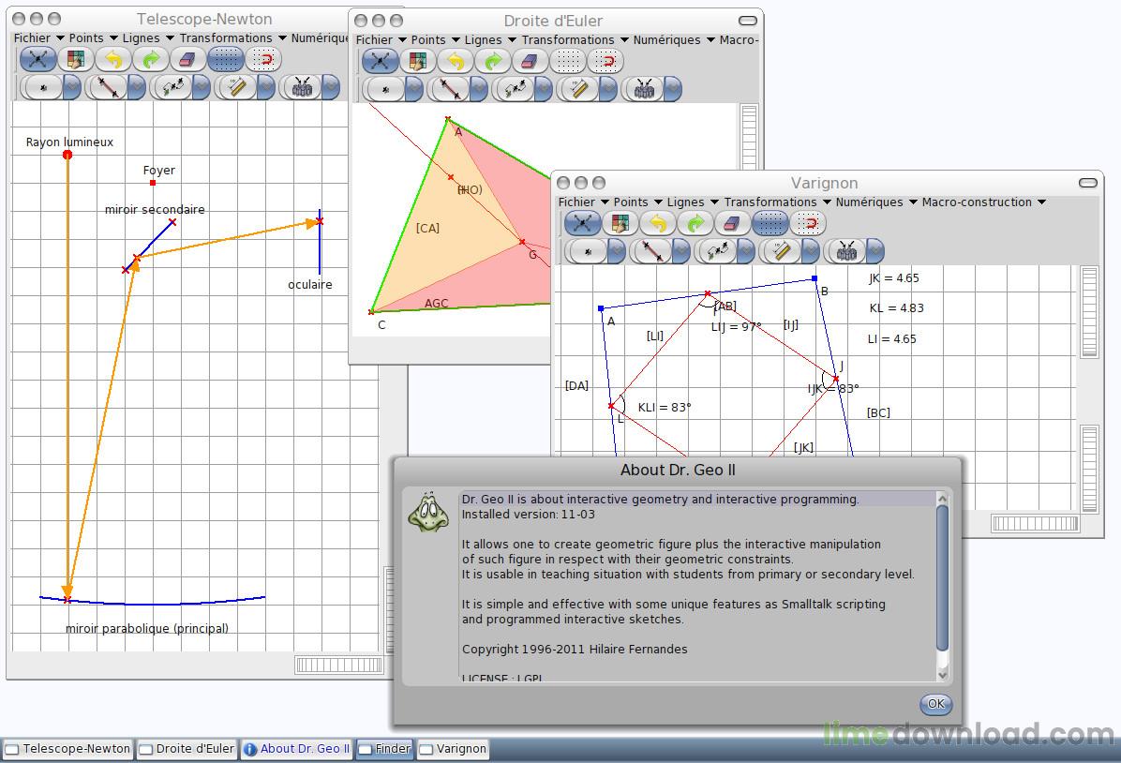Toggle grid display in Droite d'Euler window
The image size is (1121, 763).
tap(568, 62)
